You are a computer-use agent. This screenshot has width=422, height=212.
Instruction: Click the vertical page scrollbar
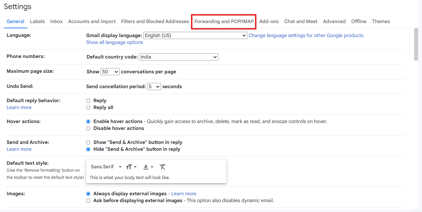click(416, 44)
